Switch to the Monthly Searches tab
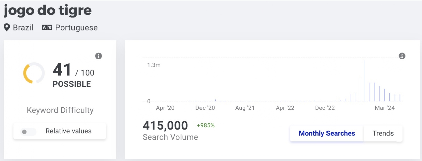This screenshot has width=422, height=161. (x=327, y=133)
